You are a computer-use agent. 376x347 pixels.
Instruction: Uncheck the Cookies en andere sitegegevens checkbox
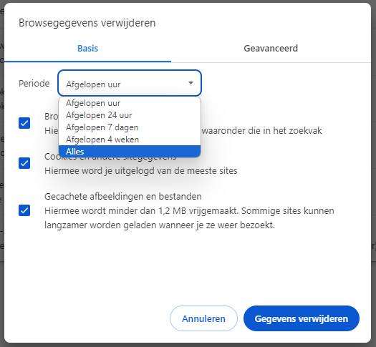pos(24,163)
